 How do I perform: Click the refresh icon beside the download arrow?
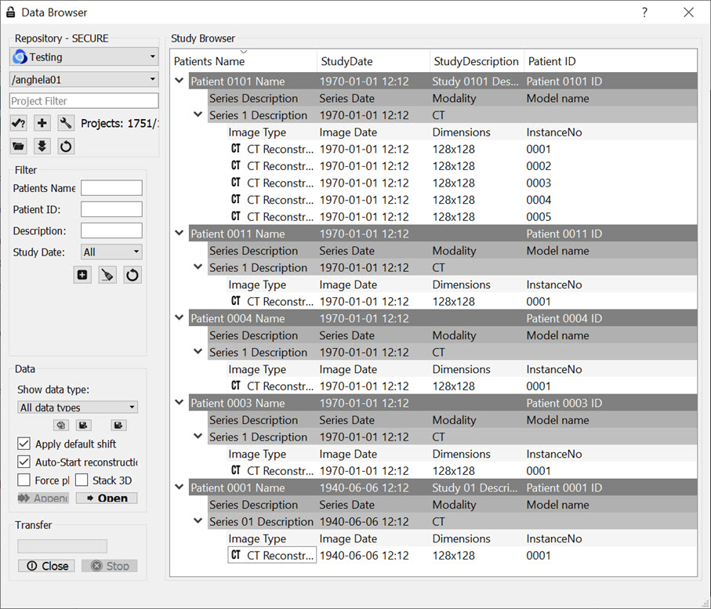[x=66, y=147]
